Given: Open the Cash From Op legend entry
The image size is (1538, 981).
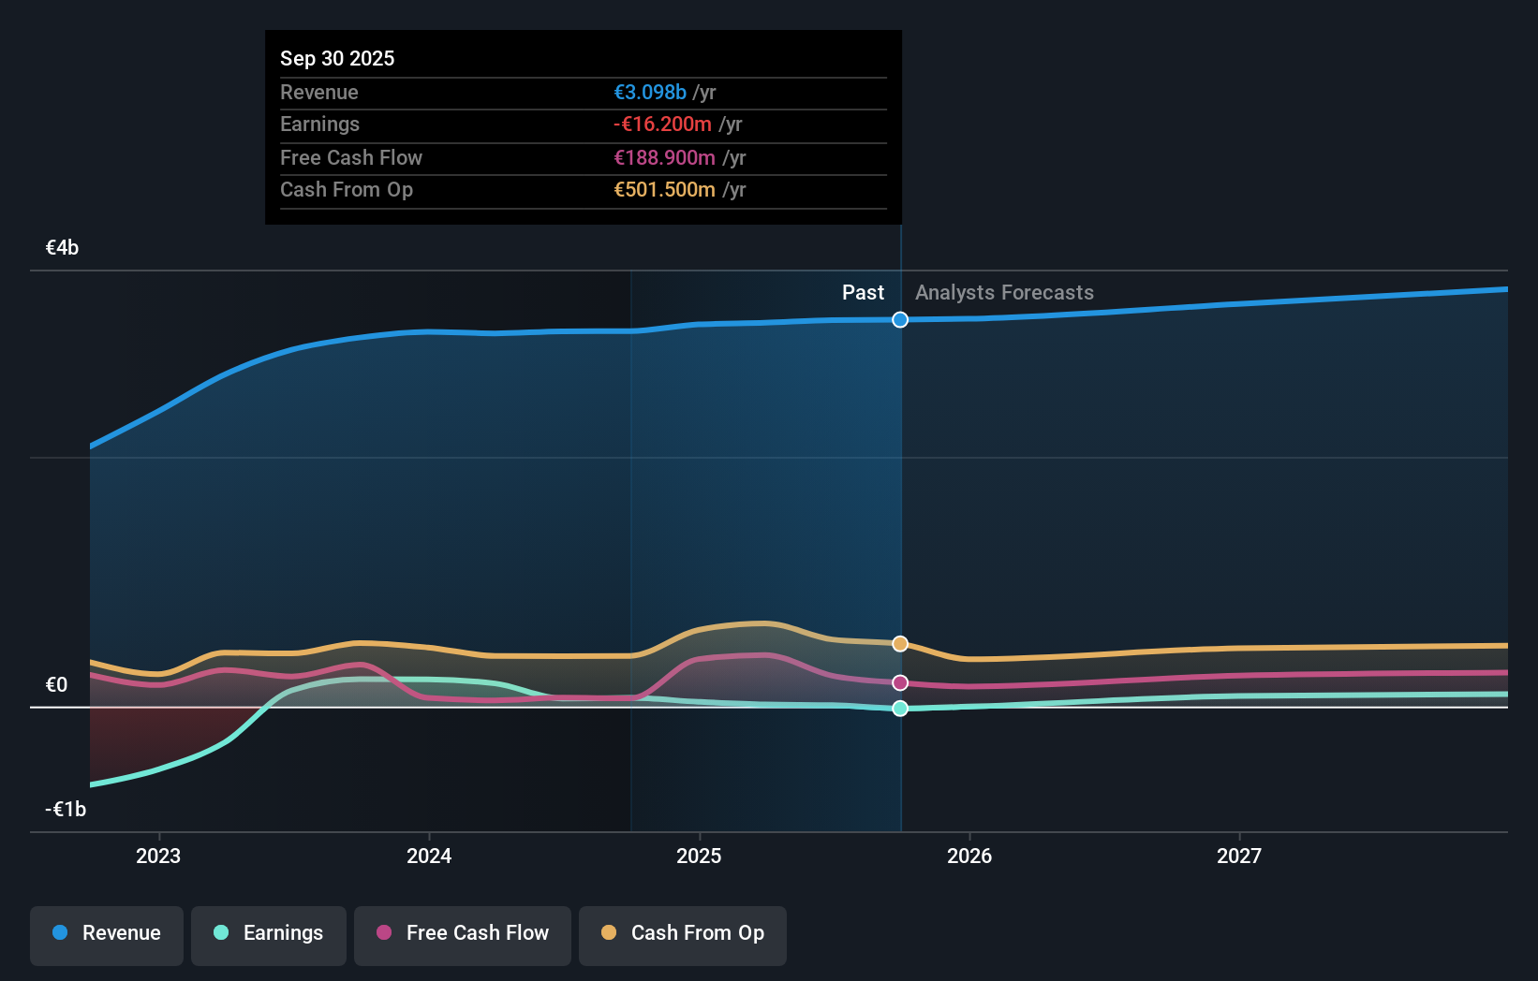Looking at the screenshot, I should tap(682, 933).
